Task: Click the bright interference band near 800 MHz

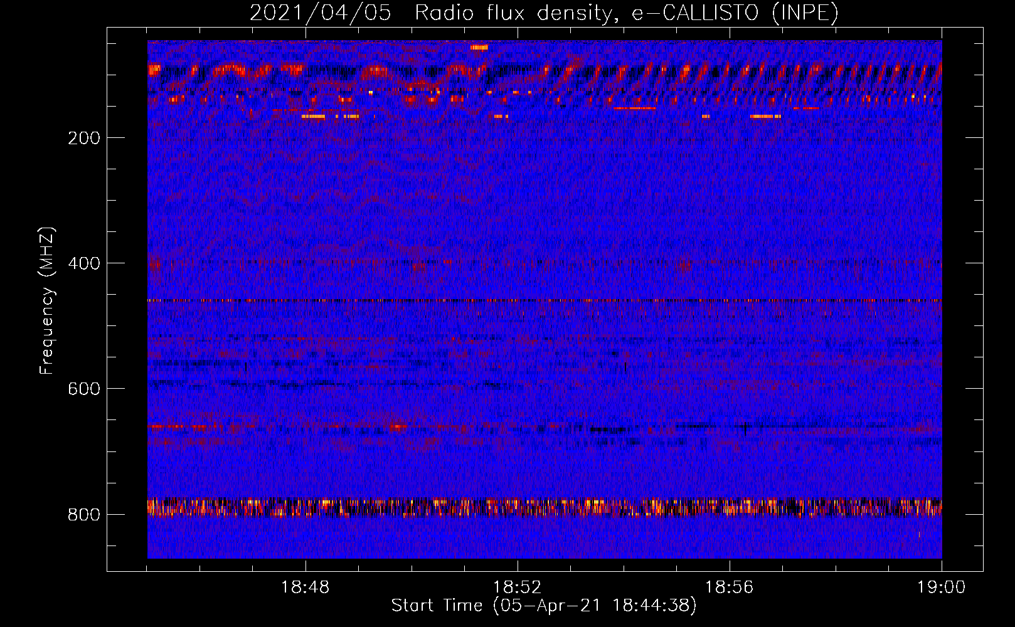Action: [545, 507]
